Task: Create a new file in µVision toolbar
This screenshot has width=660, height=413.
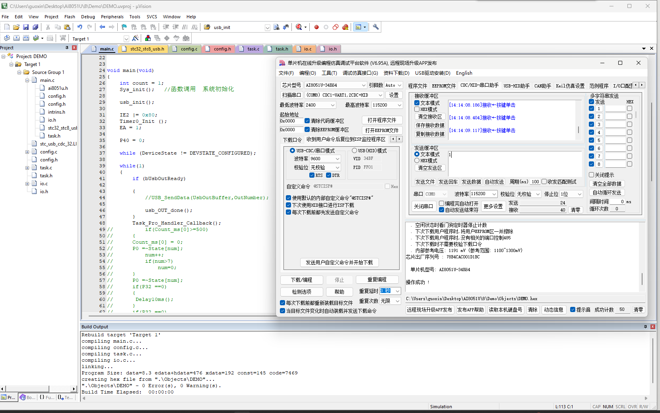Action: pos(7,27)
